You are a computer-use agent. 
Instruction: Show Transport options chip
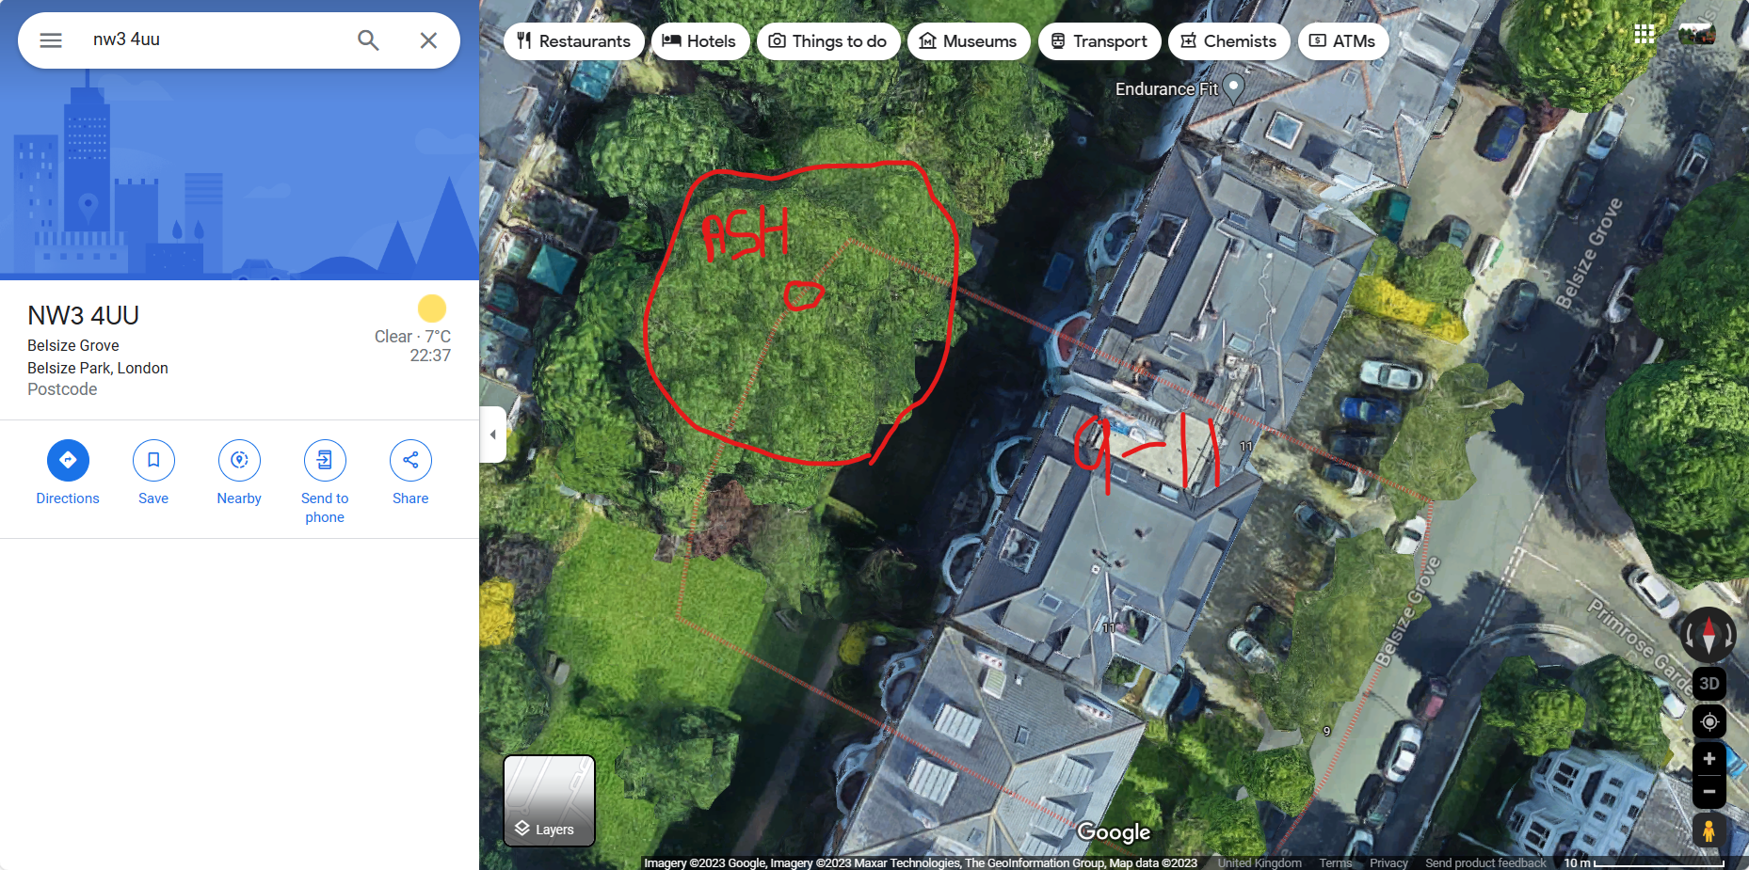(1099, 41)
